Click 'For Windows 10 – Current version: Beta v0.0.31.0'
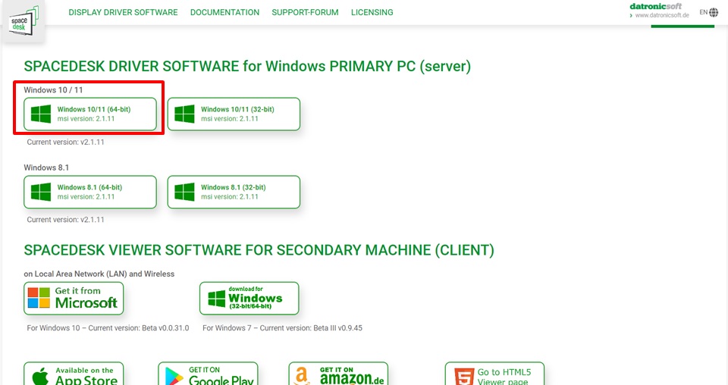Screen dimensions: 728x385 tap(108, 328)
